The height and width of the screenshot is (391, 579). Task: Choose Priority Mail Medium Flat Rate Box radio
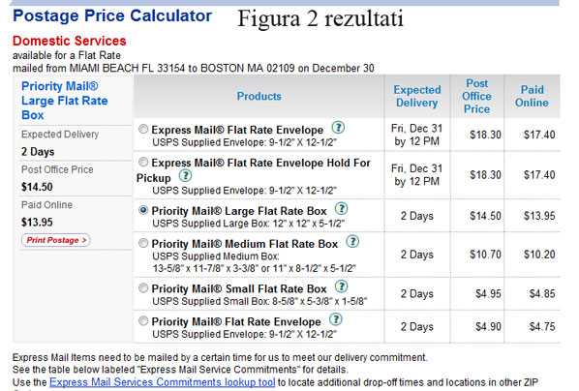click(x=143, y=243)
